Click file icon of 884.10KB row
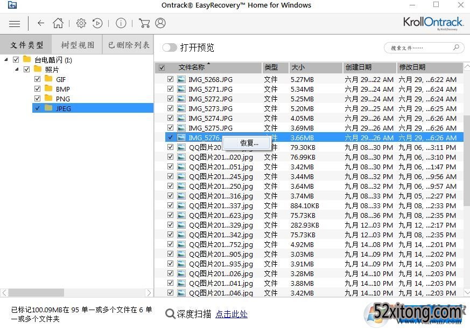 [x=181, y=205]
